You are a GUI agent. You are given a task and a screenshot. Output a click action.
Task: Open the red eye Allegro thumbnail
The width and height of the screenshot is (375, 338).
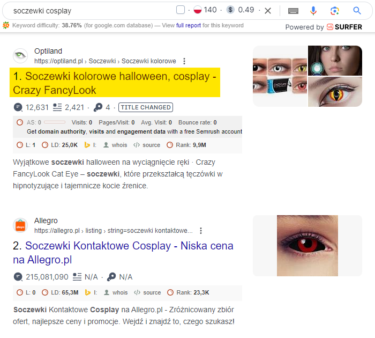click(x=307, y=246)
